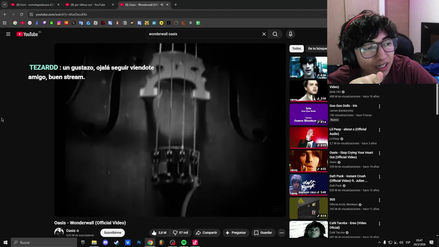
Task: Open the Café Tacvba - Eres video title
Action: (348, 225)
